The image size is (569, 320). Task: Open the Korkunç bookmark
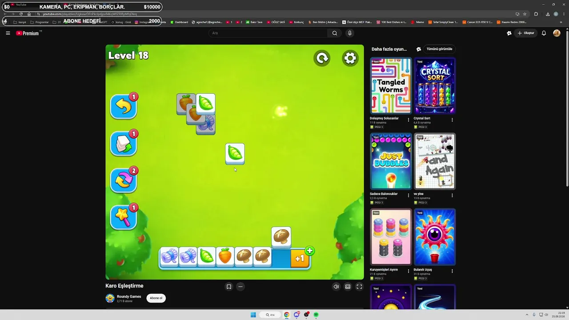(x=297, y=22)
